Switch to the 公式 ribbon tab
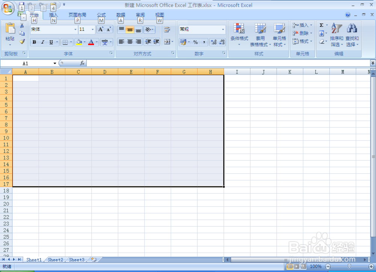Viewport: 376px width, 272px height. pyautogui.click(x=101, y=15)
